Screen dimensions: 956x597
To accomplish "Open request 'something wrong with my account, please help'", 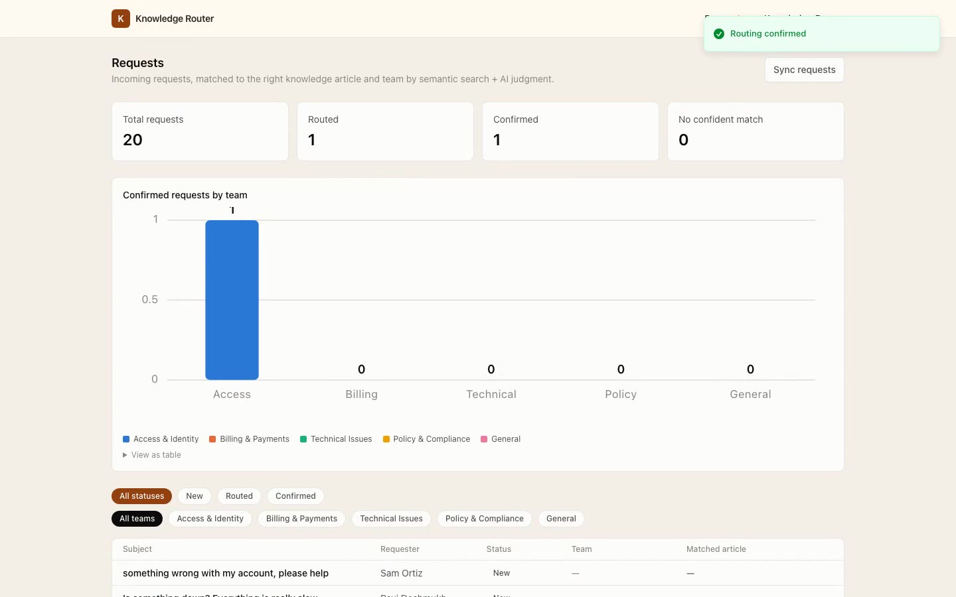I will tap(226, 573).
